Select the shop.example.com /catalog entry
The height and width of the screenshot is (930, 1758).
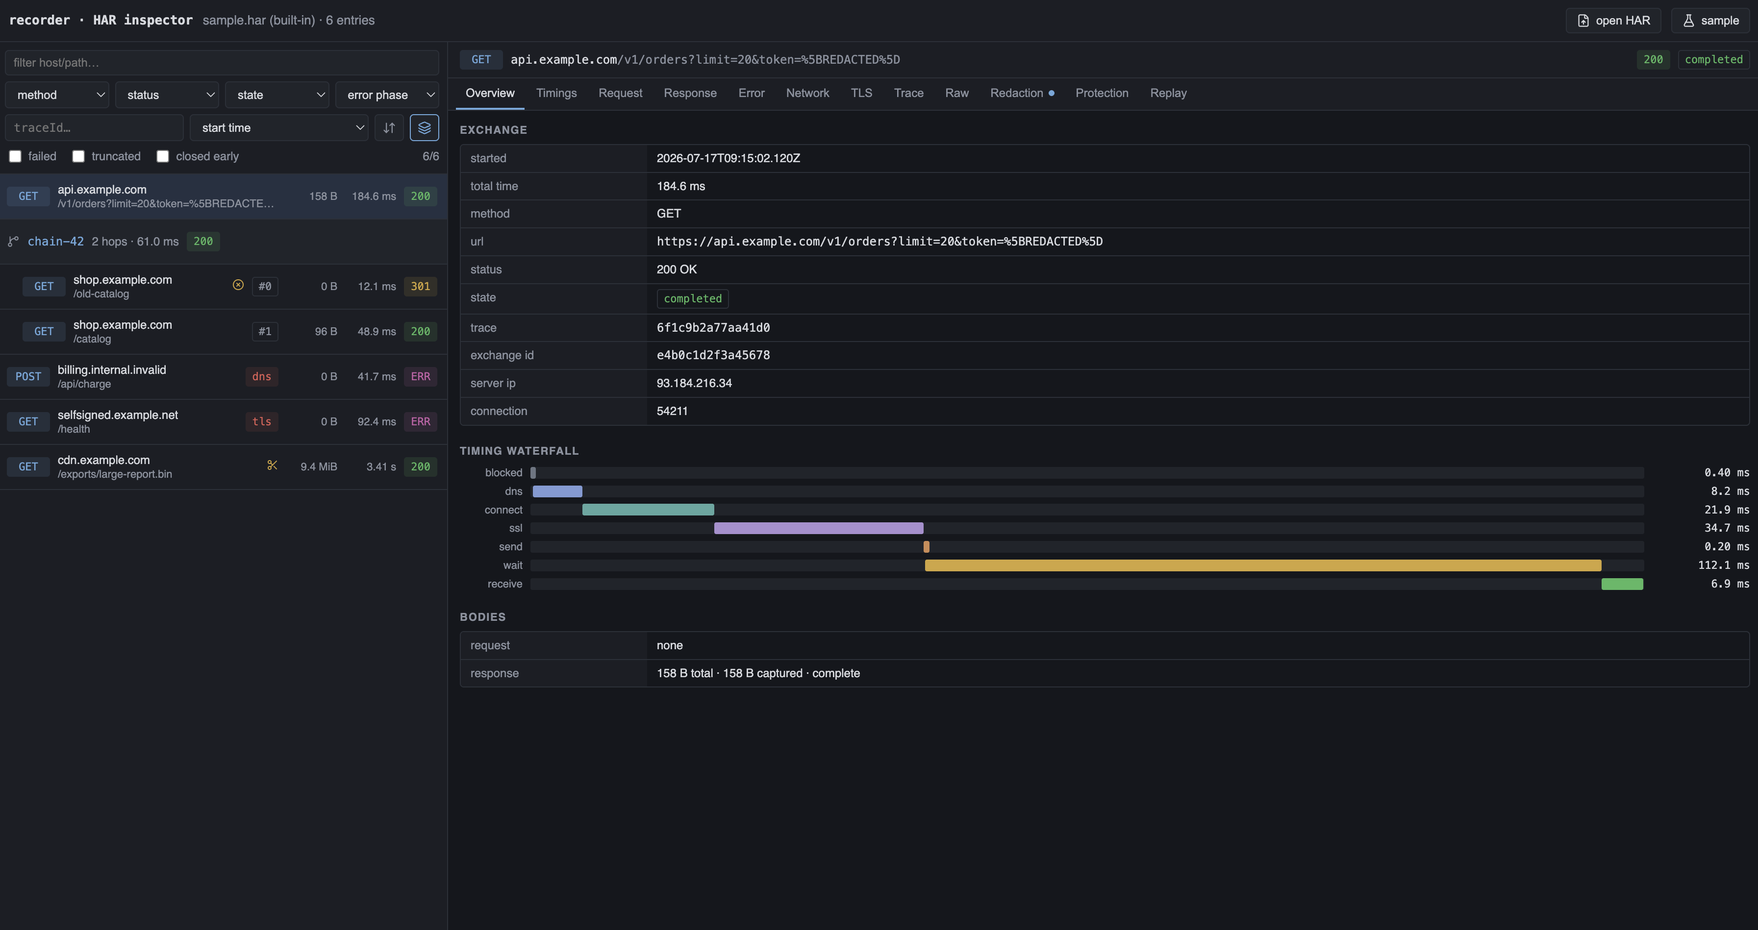[x=224, y=332]
